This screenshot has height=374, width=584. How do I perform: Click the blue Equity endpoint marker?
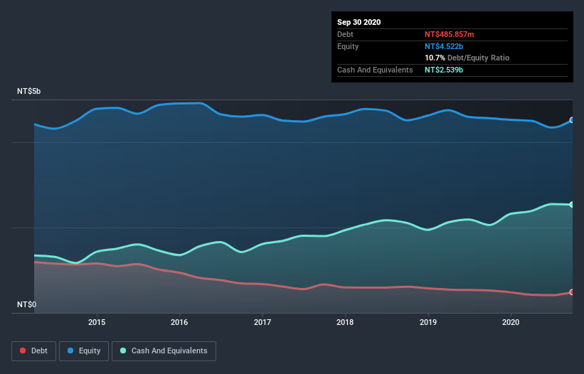(572, 120)
